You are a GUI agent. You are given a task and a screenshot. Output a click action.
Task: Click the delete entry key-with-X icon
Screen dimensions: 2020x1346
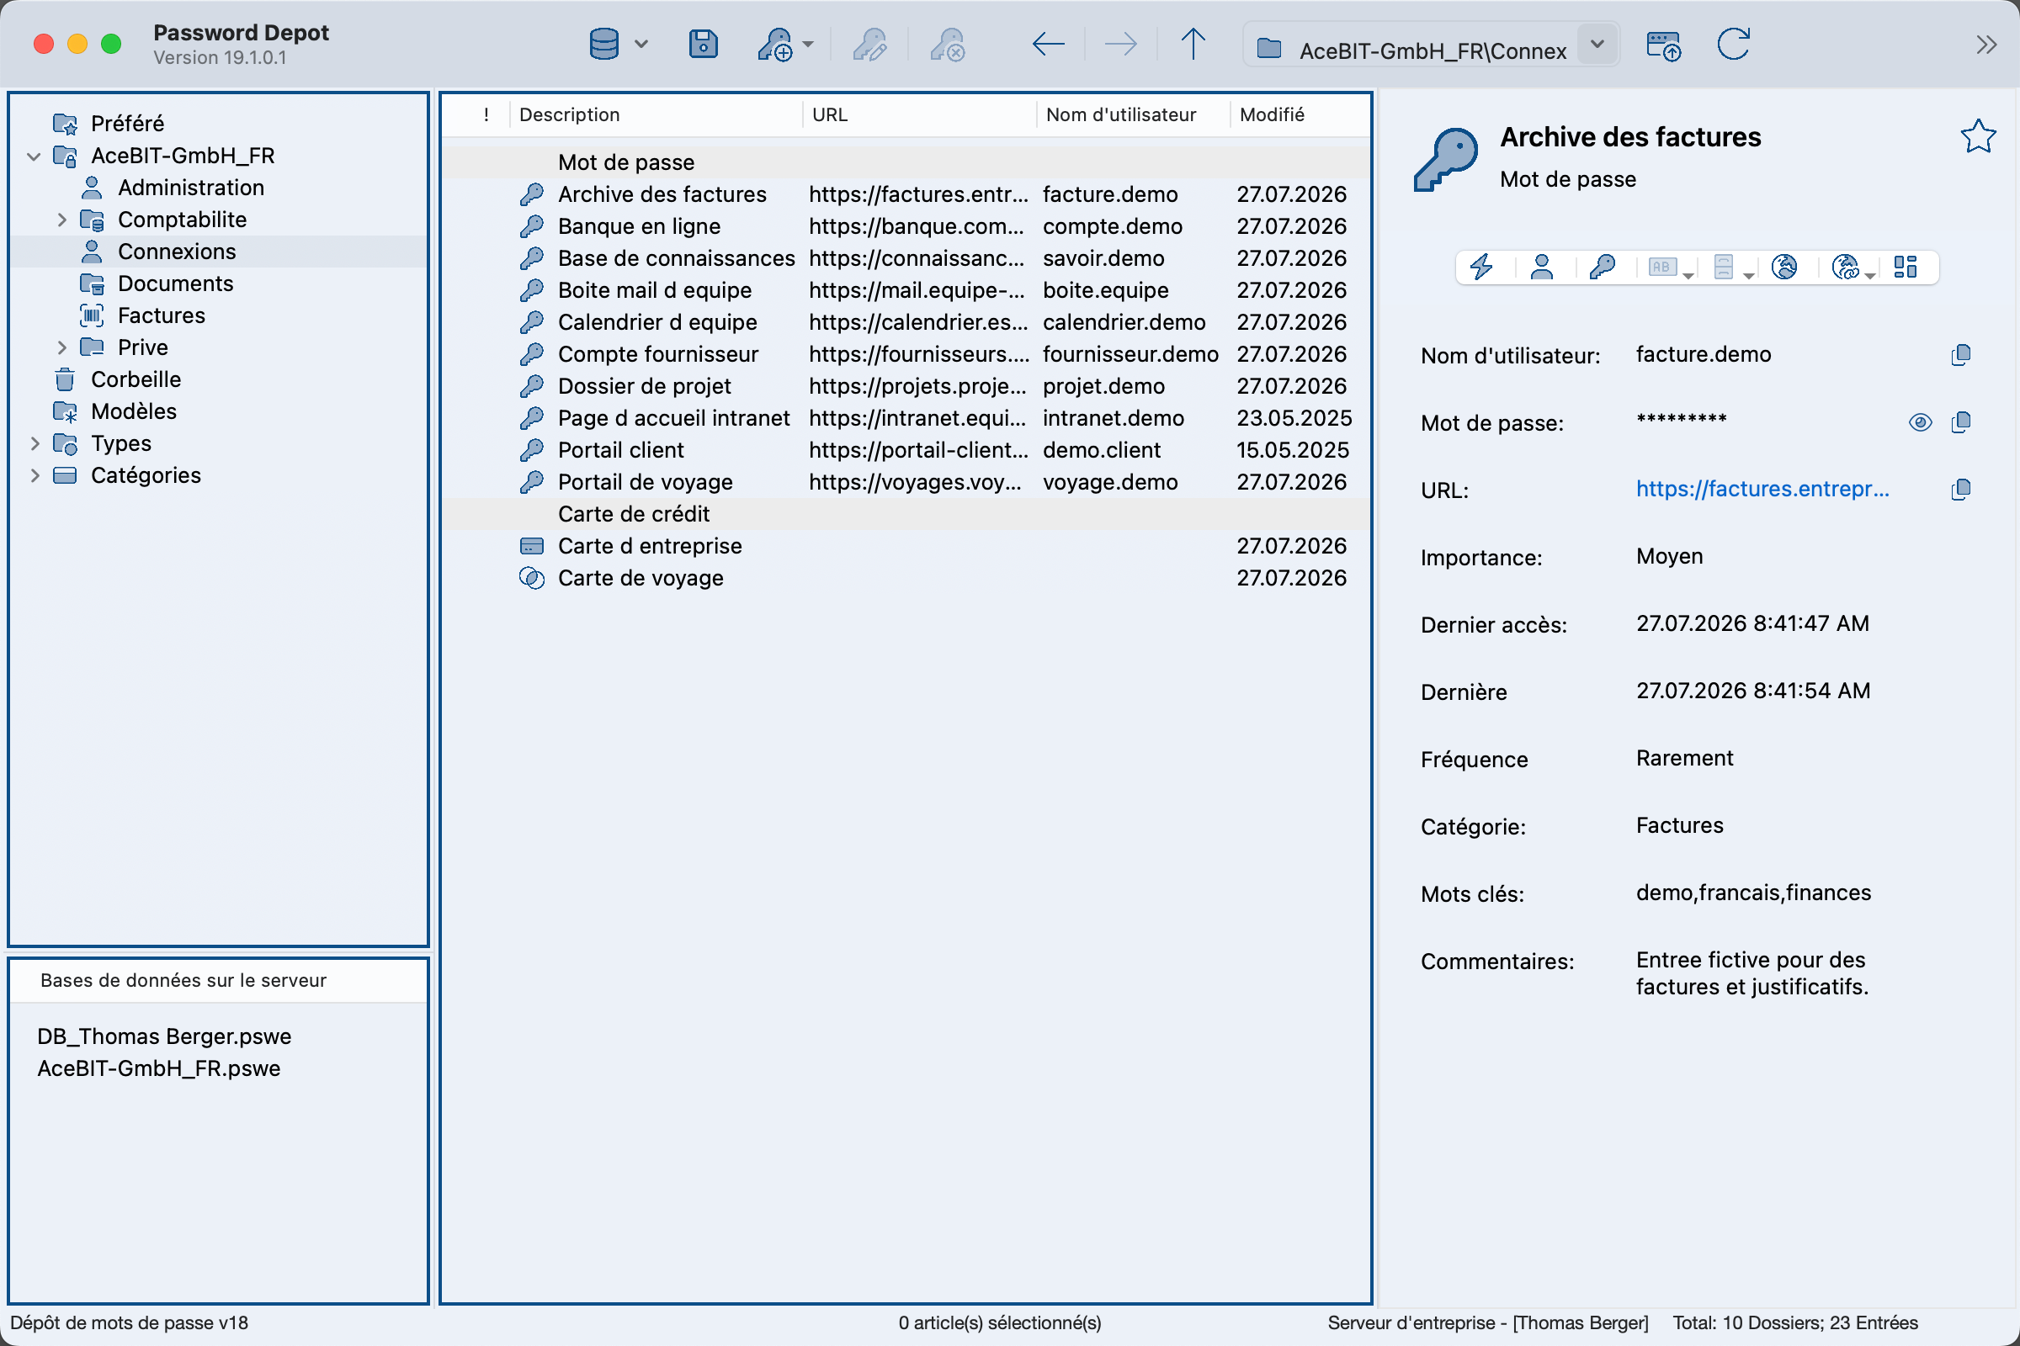(x=948, y=44)
